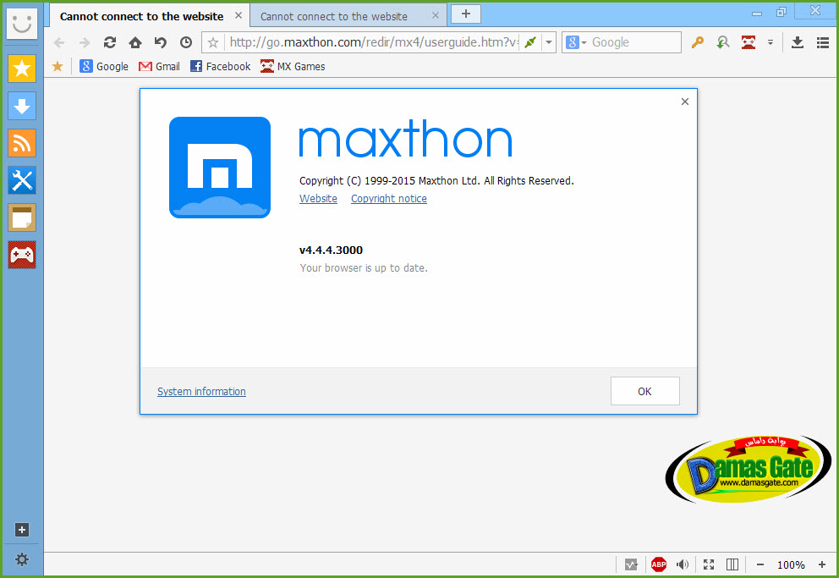Viewport: 839px width, 578px height.
Task: Refresh the current page
Action: [x=110, y=42]
